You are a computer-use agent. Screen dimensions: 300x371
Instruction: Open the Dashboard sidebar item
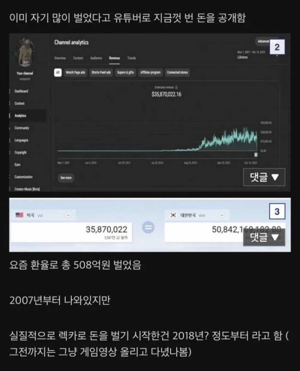(x=21, y=91)
